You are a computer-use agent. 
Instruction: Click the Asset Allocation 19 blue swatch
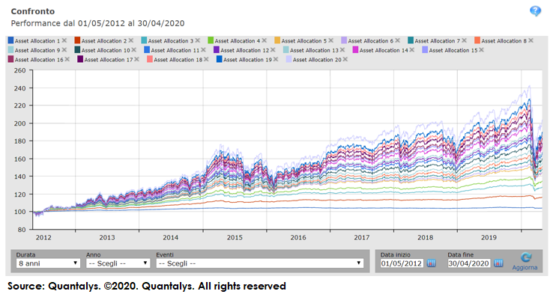click(x=220, y=59)
